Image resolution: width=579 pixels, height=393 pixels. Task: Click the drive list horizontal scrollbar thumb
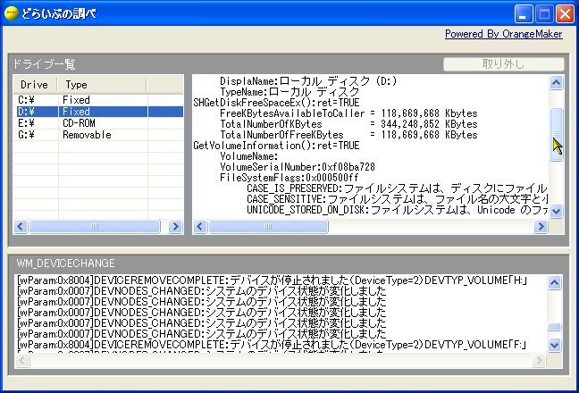coord(95,227)
